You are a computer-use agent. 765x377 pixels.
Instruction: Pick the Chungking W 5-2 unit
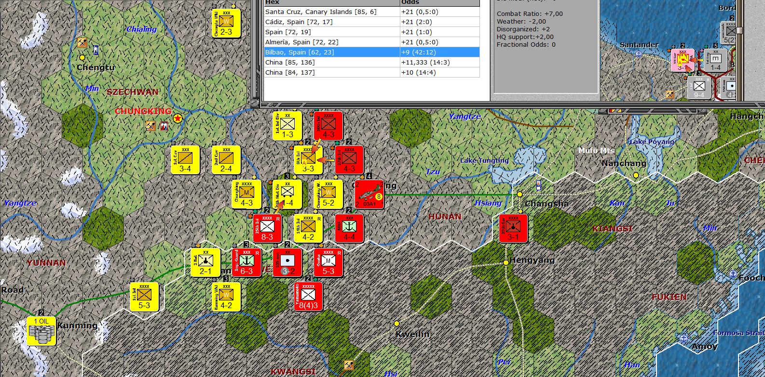[x=328, y=194]
